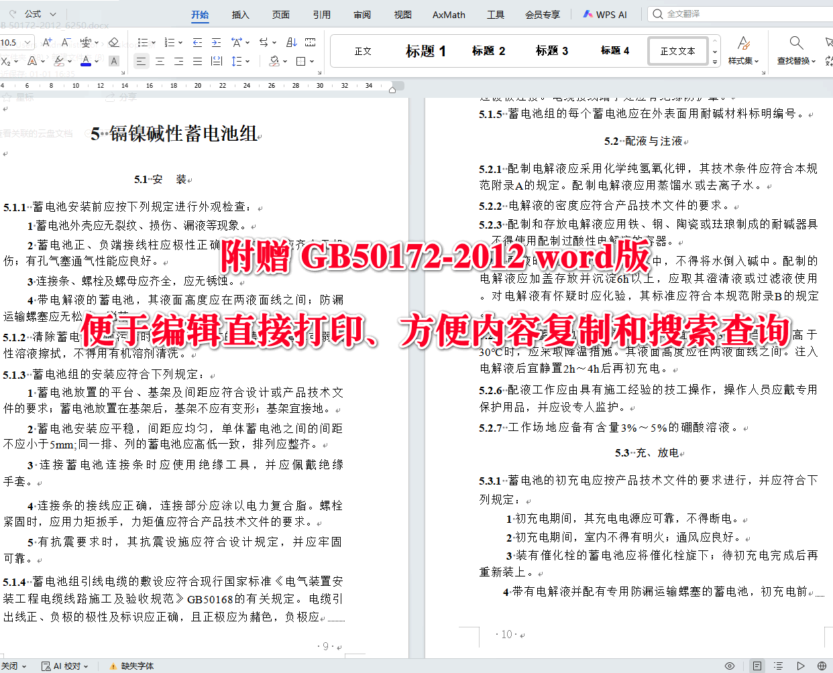Toggle show/hide paragraph marks icon

pos(309,42)
